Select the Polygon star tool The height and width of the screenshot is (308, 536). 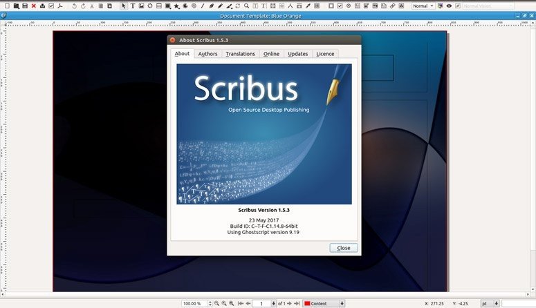[x=176, y=6]
